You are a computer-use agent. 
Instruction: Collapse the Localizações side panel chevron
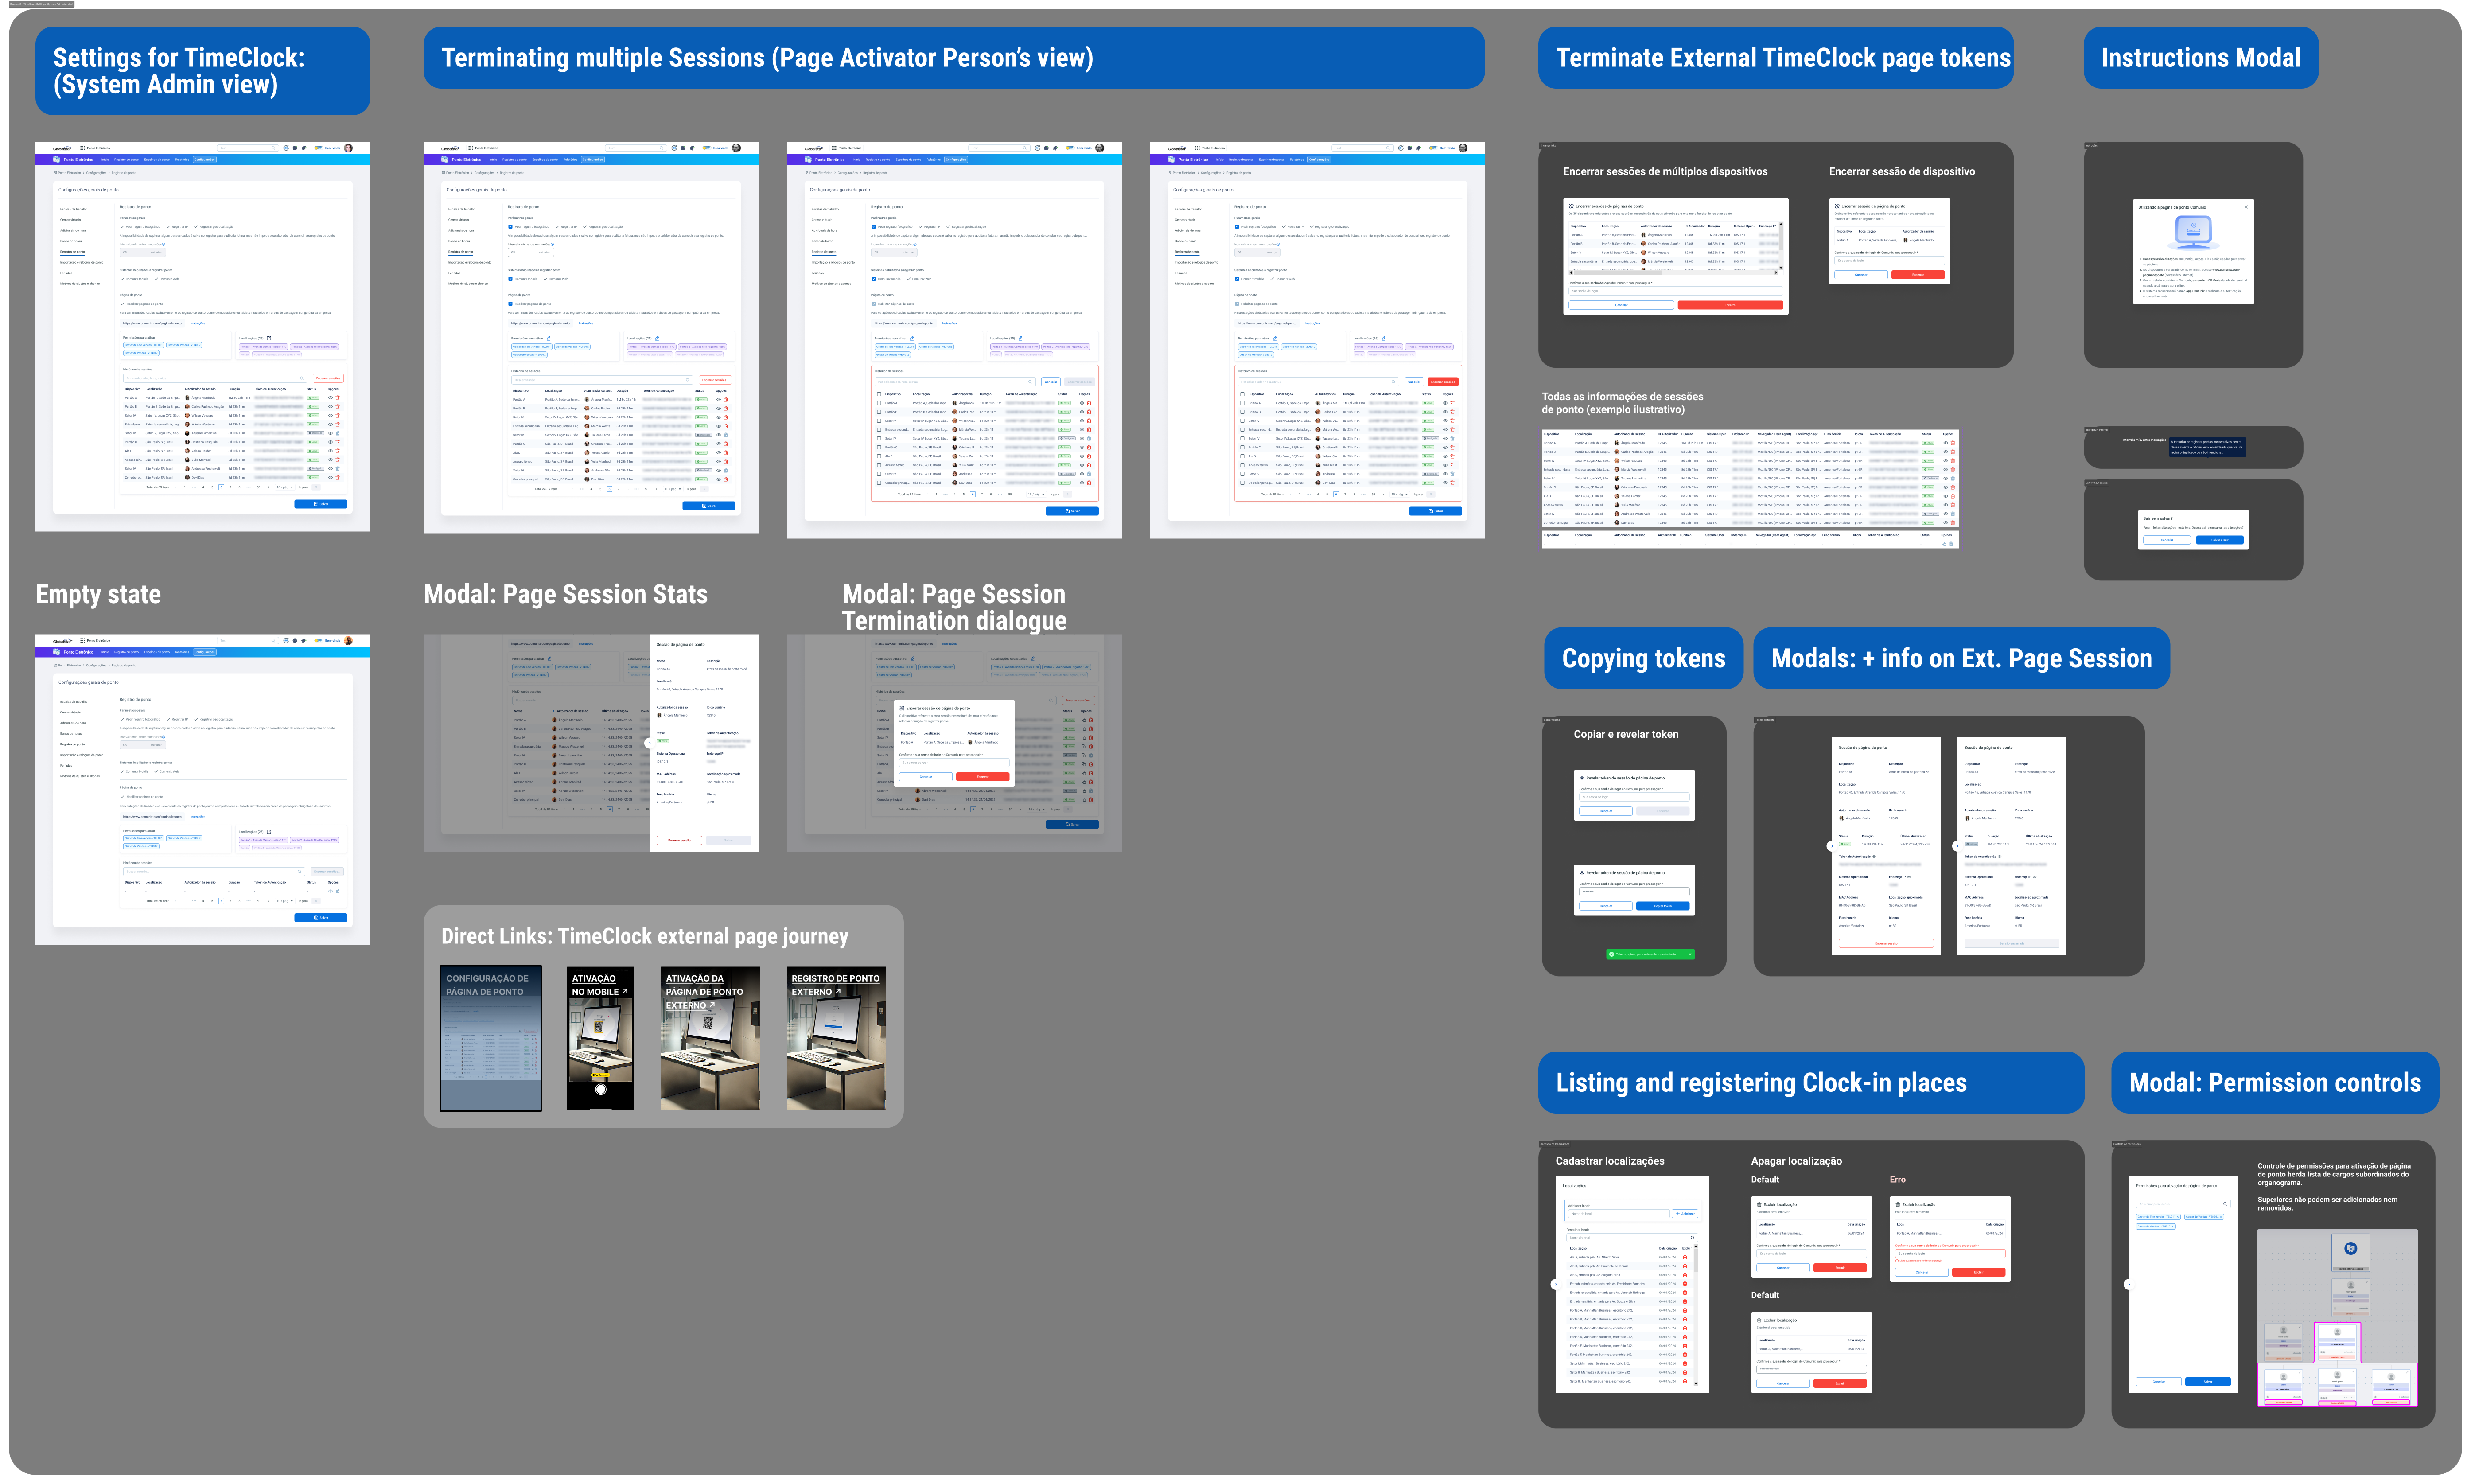1557,1285
